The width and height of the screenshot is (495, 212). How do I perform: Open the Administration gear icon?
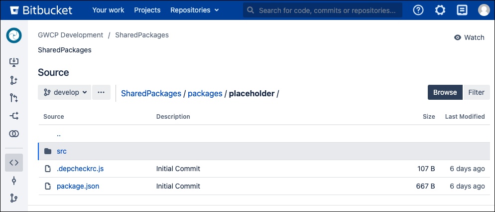[440, 10]
